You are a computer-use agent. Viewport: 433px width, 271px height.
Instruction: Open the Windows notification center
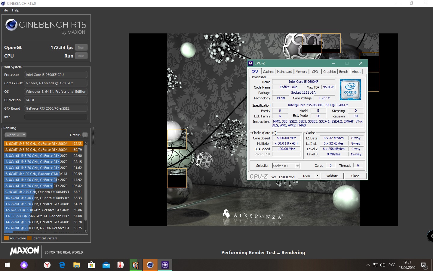(424, 265)
